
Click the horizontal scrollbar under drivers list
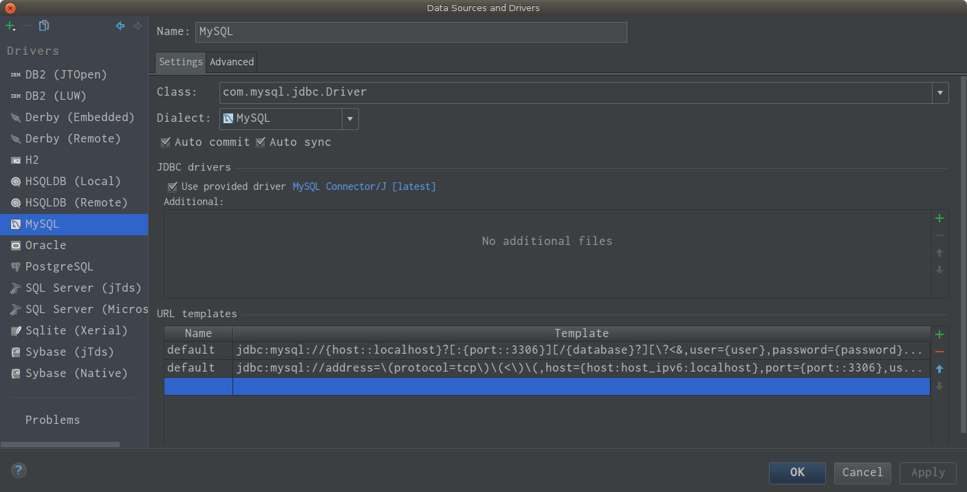[x=61, y=445]
